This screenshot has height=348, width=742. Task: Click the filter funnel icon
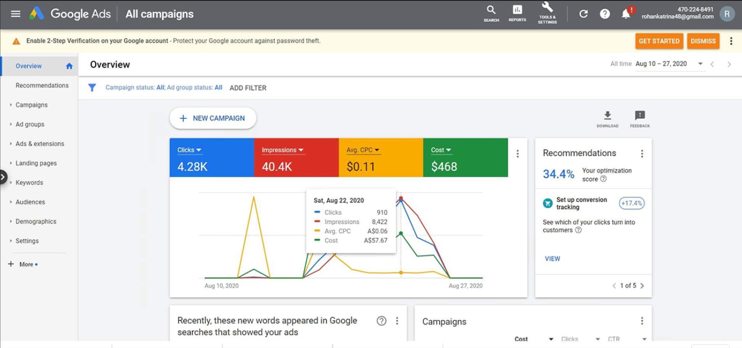92,88
